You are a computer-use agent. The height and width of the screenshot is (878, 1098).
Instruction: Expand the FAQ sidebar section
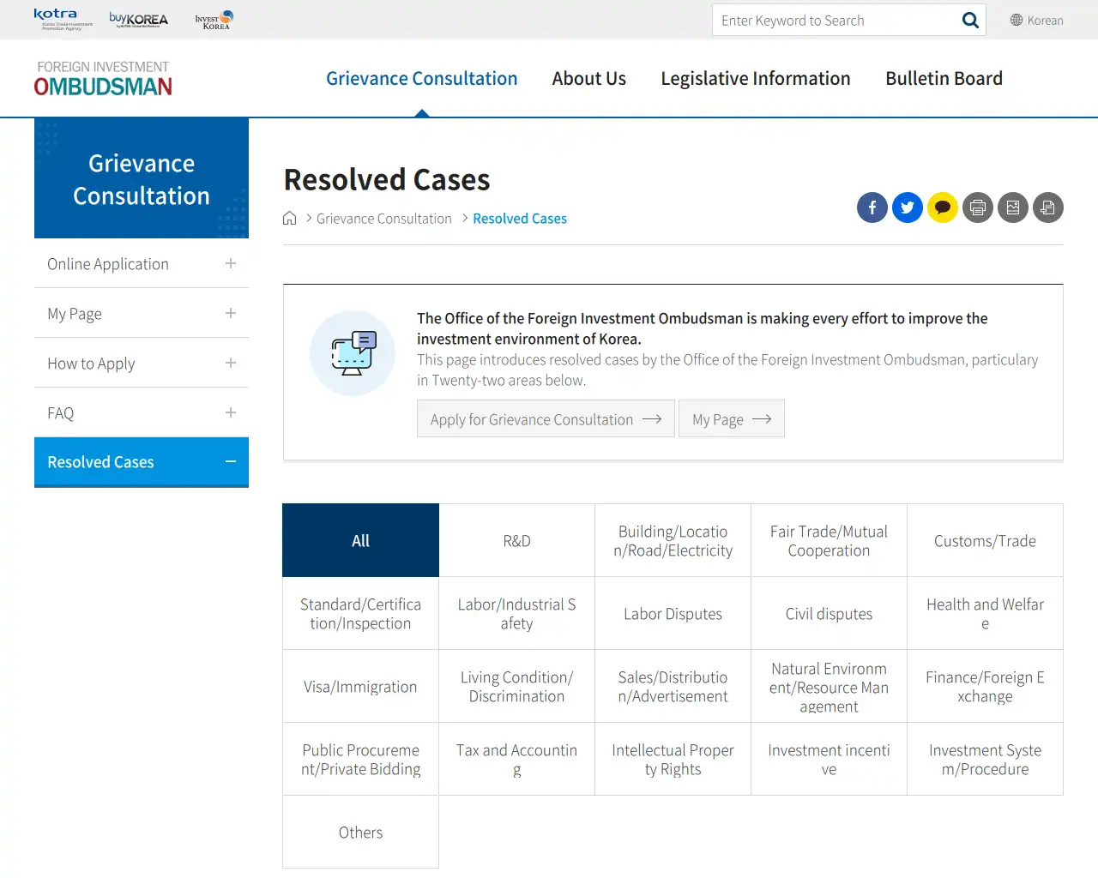(230, 413)
